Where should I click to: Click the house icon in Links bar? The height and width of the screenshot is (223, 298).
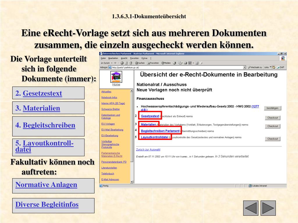tap(274, 67)
